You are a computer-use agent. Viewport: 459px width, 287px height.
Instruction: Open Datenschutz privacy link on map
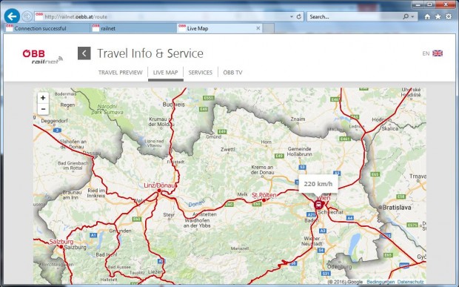[410, 282]
